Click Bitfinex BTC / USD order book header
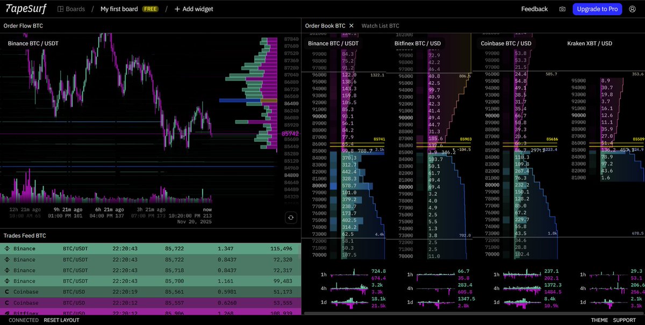The image size is (645, 325). pos(418,44)
